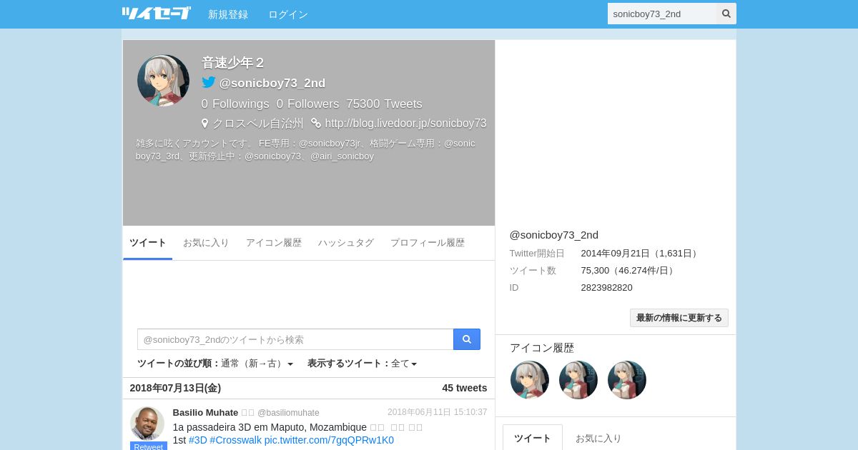Click the アイコン履歴 sidebar heading
The height and width of the screenshot is (450, 858).
coord(542,348)
